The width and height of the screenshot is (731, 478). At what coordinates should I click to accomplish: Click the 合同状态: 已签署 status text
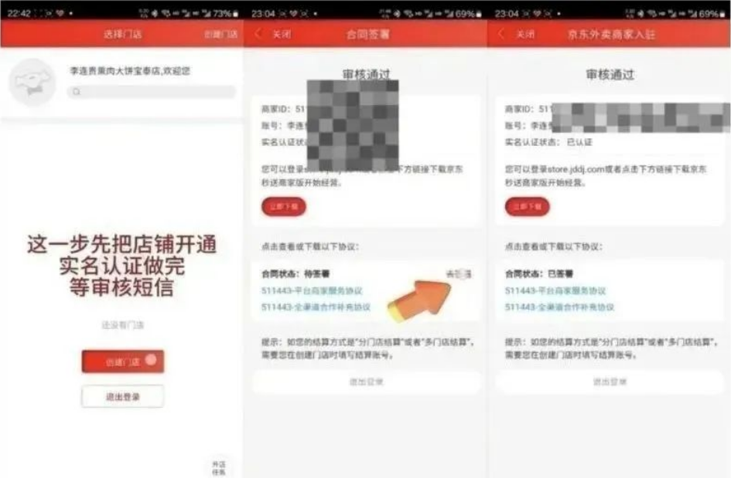[x=539, y=274]
